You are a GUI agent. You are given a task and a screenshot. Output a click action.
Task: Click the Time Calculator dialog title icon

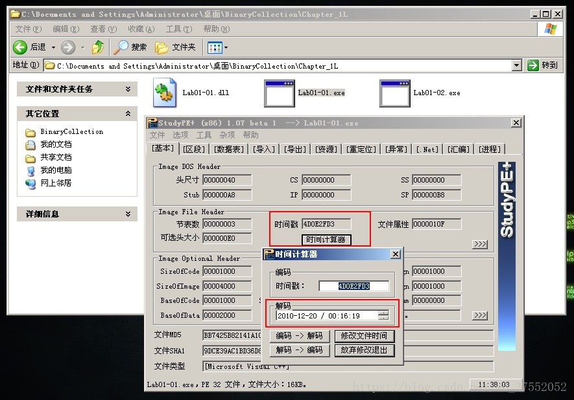[x=269, y=254]
